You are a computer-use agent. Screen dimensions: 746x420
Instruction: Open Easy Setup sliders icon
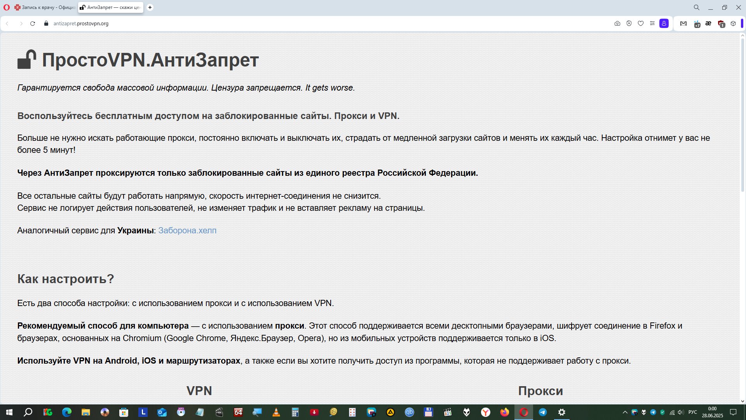pyautogui.click(x=652, y=24)
